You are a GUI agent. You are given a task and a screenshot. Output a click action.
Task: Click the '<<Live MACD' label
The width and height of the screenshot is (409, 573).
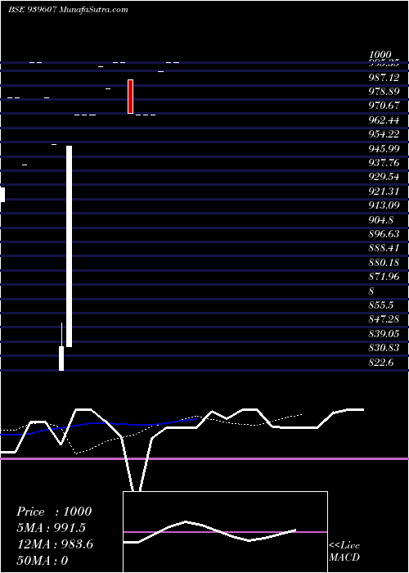344,552
